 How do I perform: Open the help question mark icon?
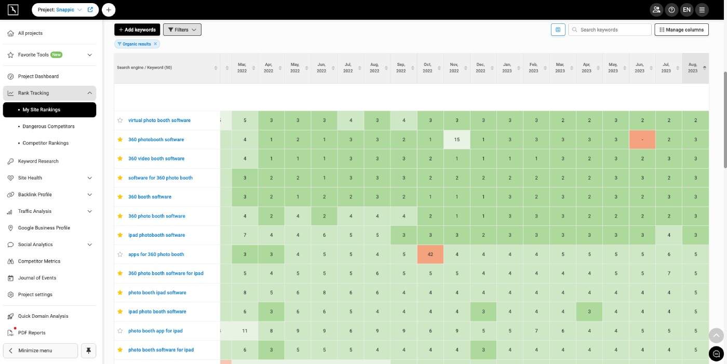[x=672, y=9]
